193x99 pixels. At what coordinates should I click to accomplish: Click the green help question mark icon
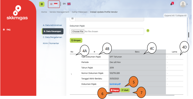coord(148,31)
